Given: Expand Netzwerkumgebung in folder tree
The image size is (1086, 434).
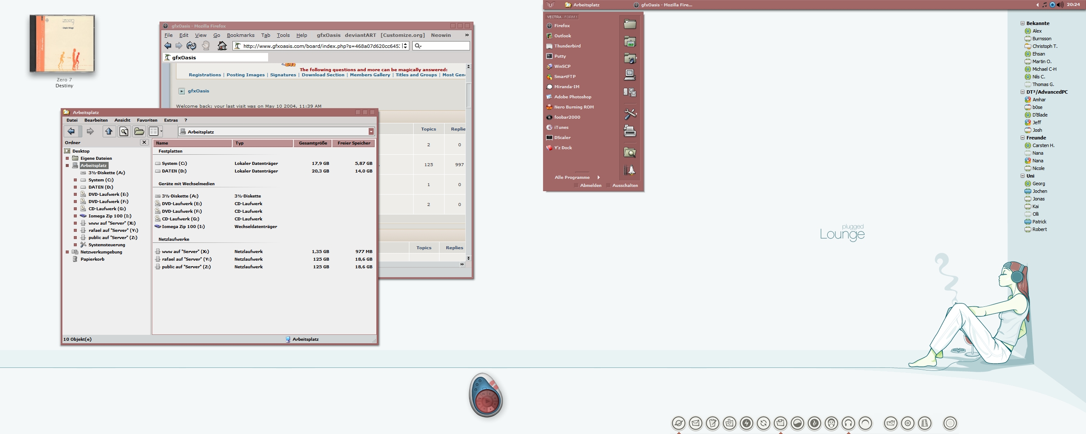Looking at the screenshot, I should point(67,252).
